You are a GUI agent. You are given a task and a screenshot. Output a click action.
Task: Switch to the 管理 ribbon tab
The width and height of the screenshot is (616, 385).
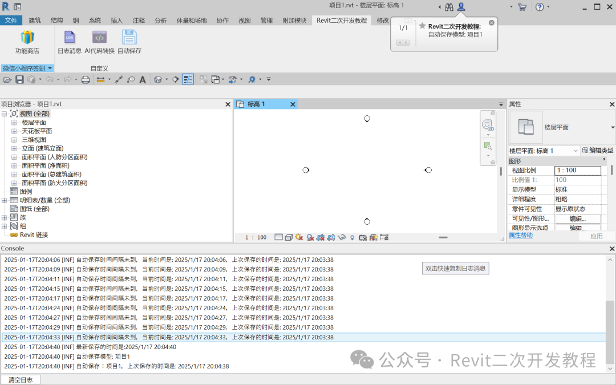(x=266, y=21)
